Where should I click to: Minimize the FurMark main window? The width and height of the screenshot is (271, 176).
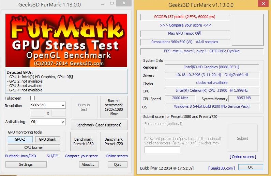(103, 3)
